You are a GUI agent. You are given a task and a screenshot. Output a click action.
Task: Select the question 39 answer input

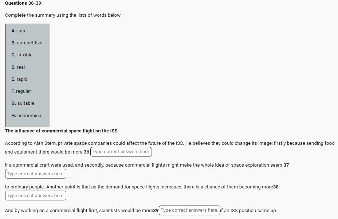coord(189,210)
